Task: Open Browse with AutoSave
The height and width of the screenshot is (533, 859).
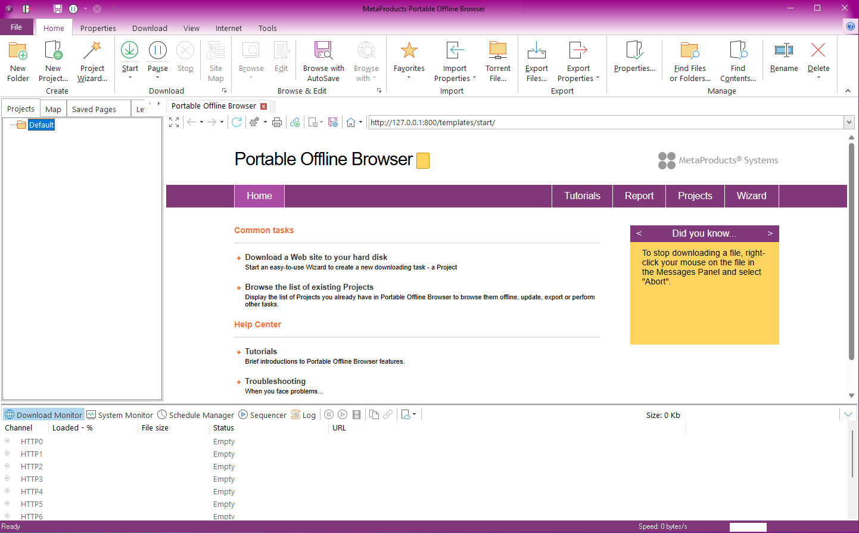Action: (x=323, y=61)
